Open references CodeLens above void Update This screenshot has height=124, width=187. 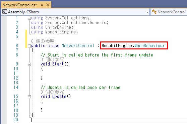pos(52,92)
